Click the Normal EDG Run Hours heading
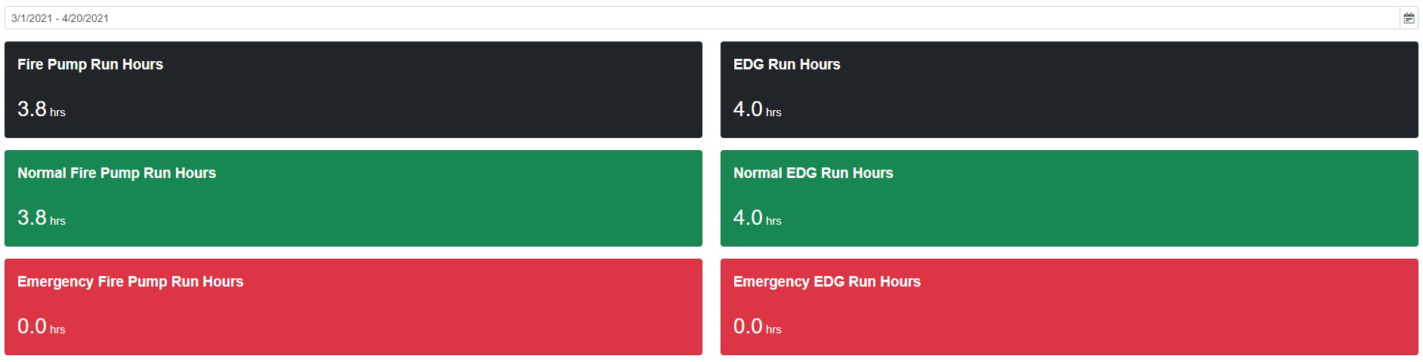The image size is (1423, 362). (813, 173)
